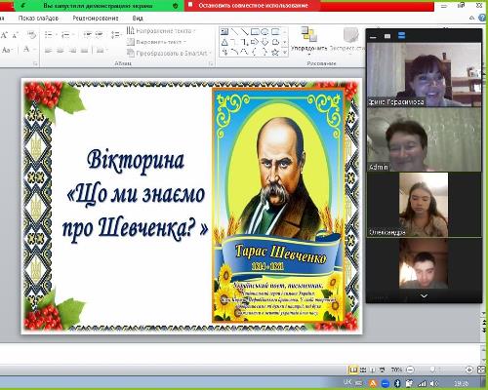The height and width of the screenshot is (390, 488).
Task: Switch to Slide Sorter view
Action: coord(363,370)
